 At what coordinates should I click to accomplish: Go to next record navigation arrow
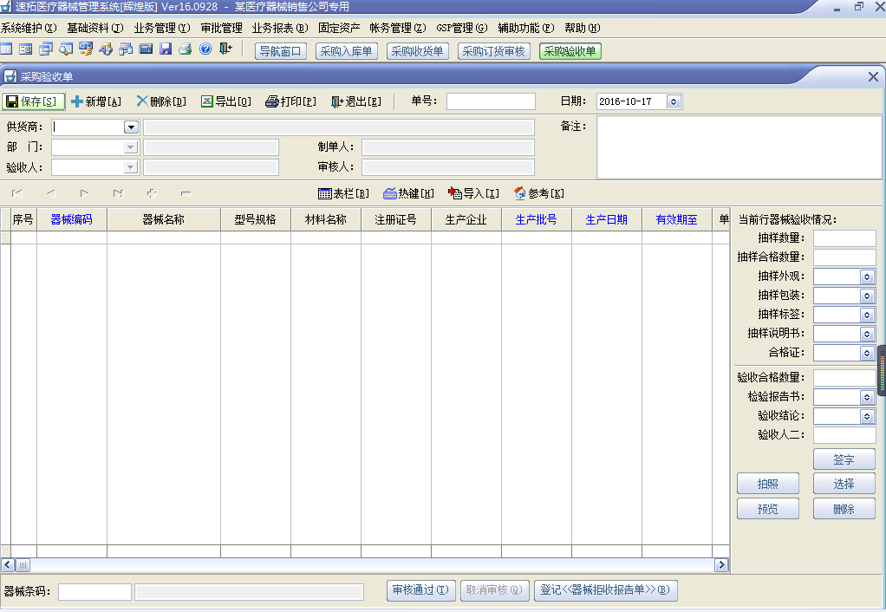tap(84, 194)
